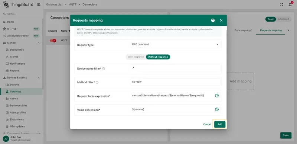Click help icon in Value expression field
297x144 pixels.
(217, 109)
